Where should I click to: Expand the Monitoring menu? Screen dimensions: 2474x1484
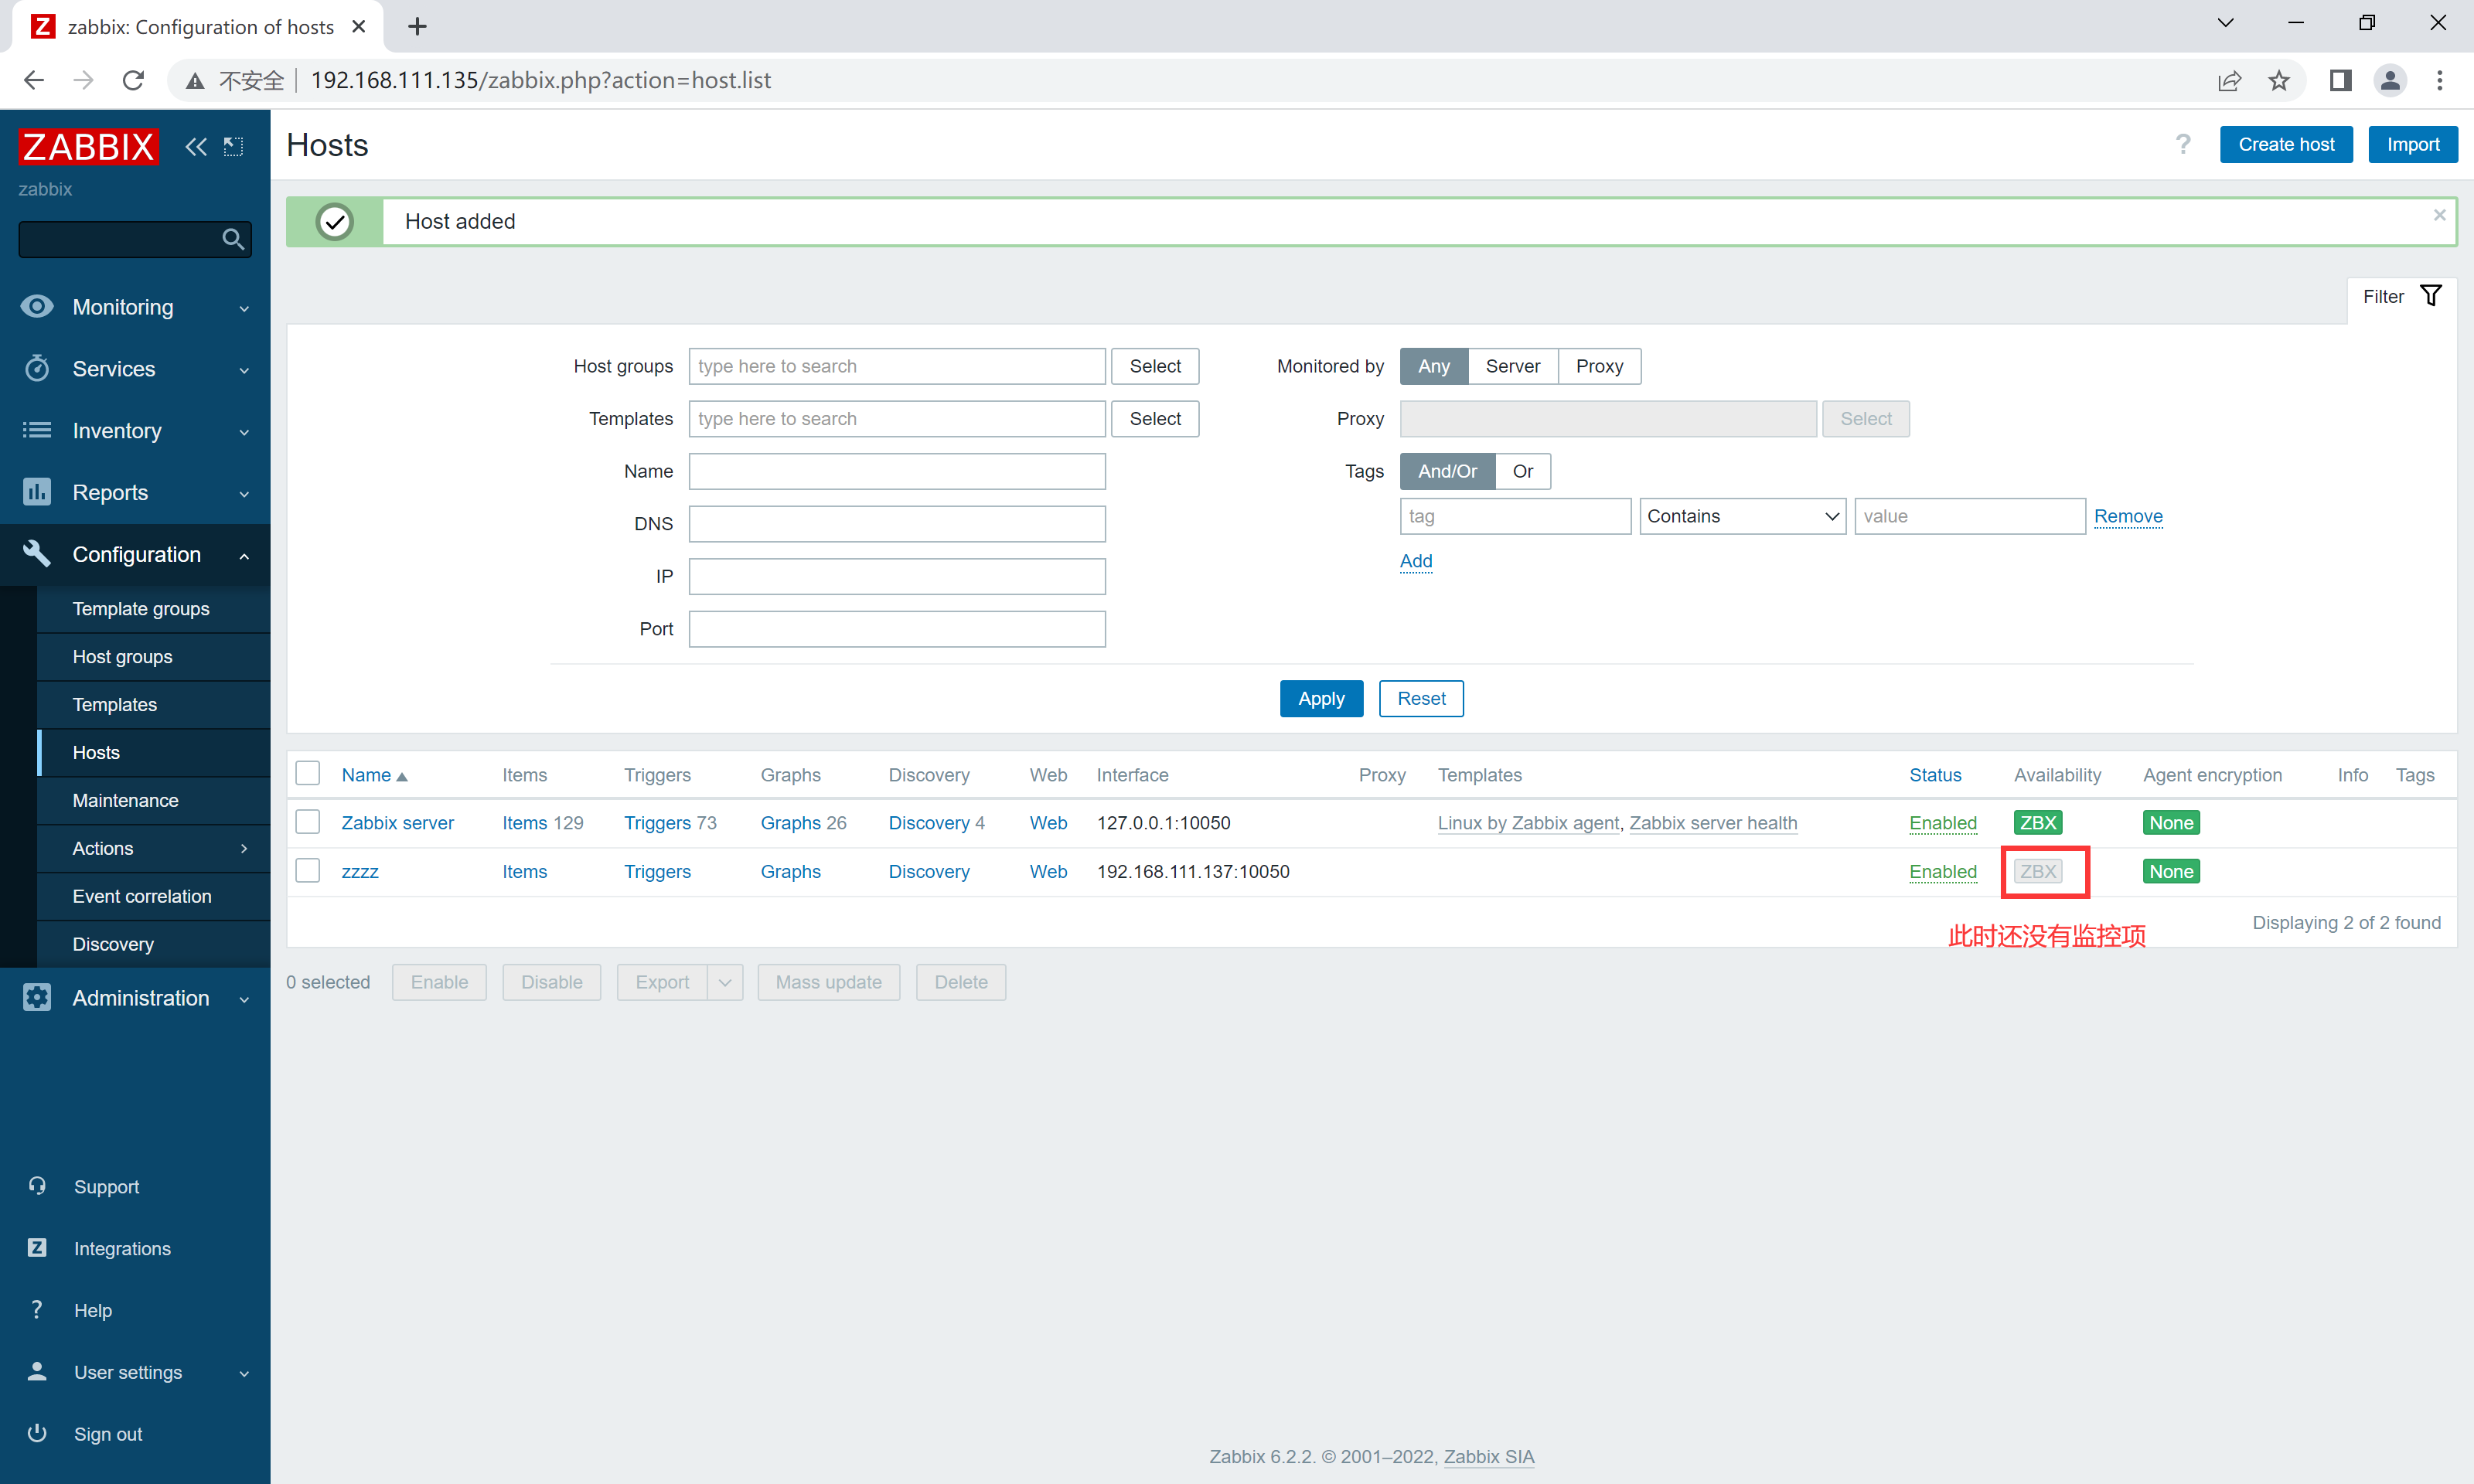[x=244, y=308]
